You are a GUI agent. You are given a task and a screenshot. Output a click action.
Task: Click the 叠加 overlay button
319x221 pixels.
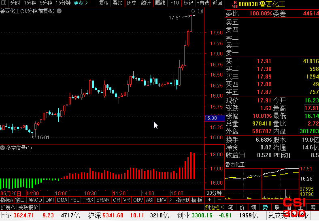[x=117, y=3]
